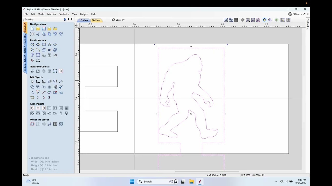Open the Gadgets menu
This screenshot has width=332, height=186.
pos(84,14)
